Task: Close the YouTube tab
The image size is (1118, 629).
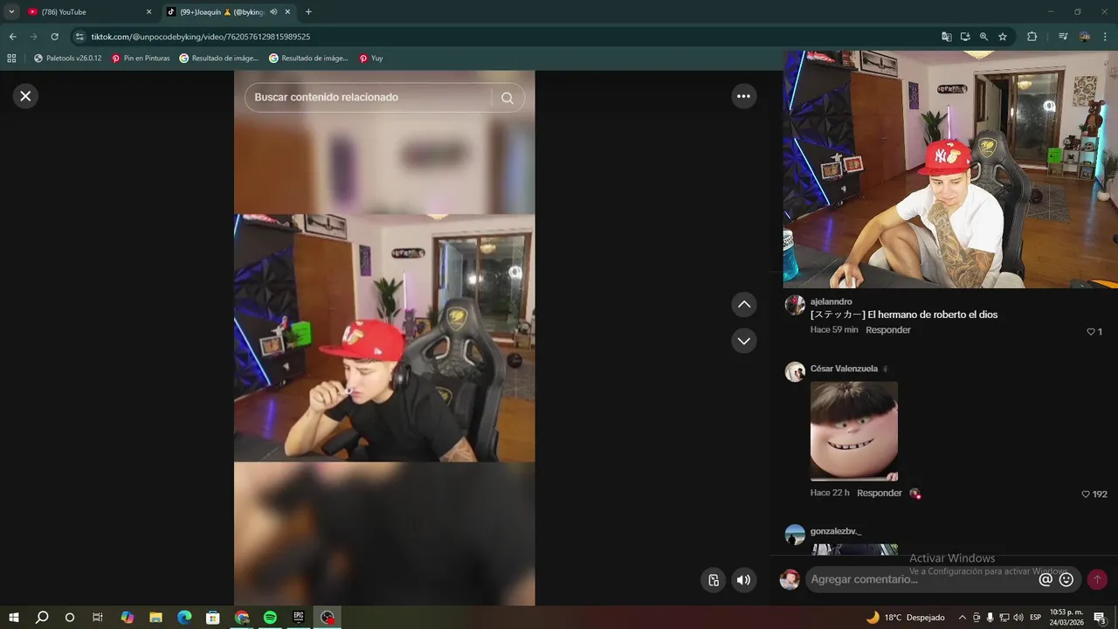Action: 148,12
